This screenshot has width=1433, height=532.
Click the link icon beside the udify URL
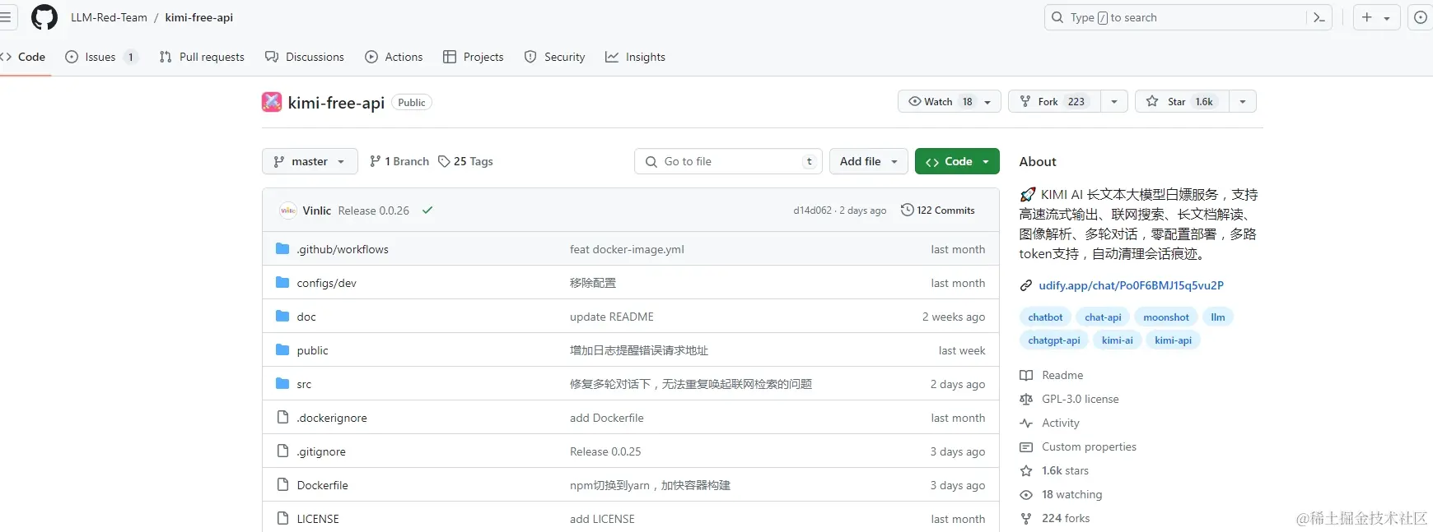[x=1026, y=285]
